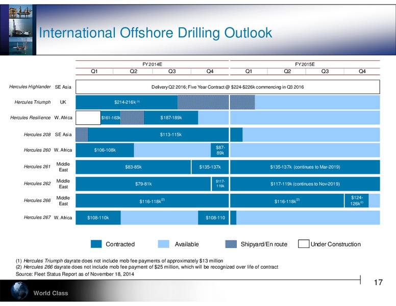
Task: Click the $108-110 segment in Hercules 267 Q4
Action: click(213, 218)
